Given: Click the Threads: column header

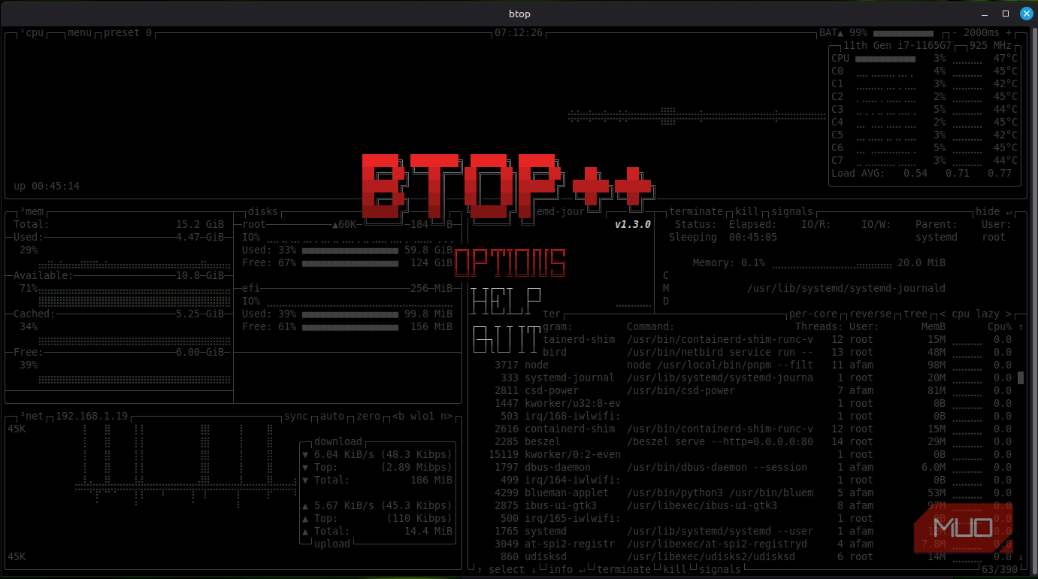Looking at the screenshot, I should [819, 327].
